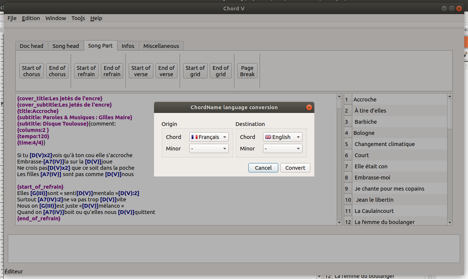The image size is (468, 279).
Task: Click the Start of grid button
Action: tap(195, 71)
